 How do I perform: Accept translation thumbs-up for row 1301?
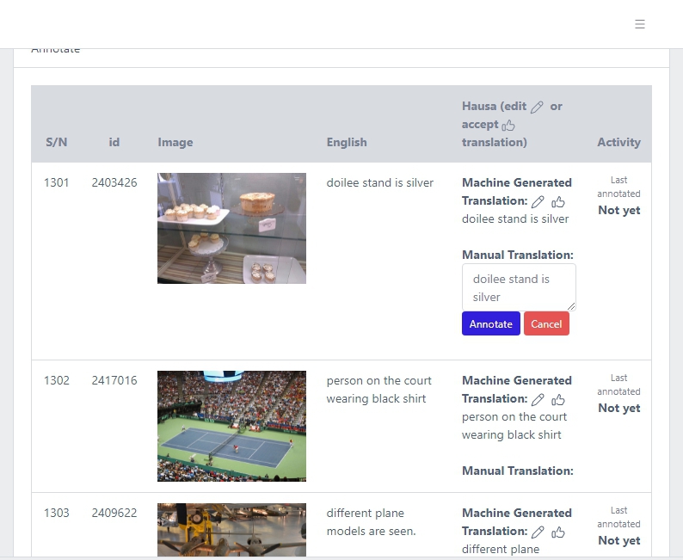(558, 202)
